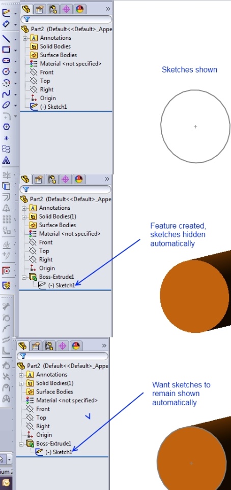Open DimXpertManager tab in top panel

pos(66,9)
